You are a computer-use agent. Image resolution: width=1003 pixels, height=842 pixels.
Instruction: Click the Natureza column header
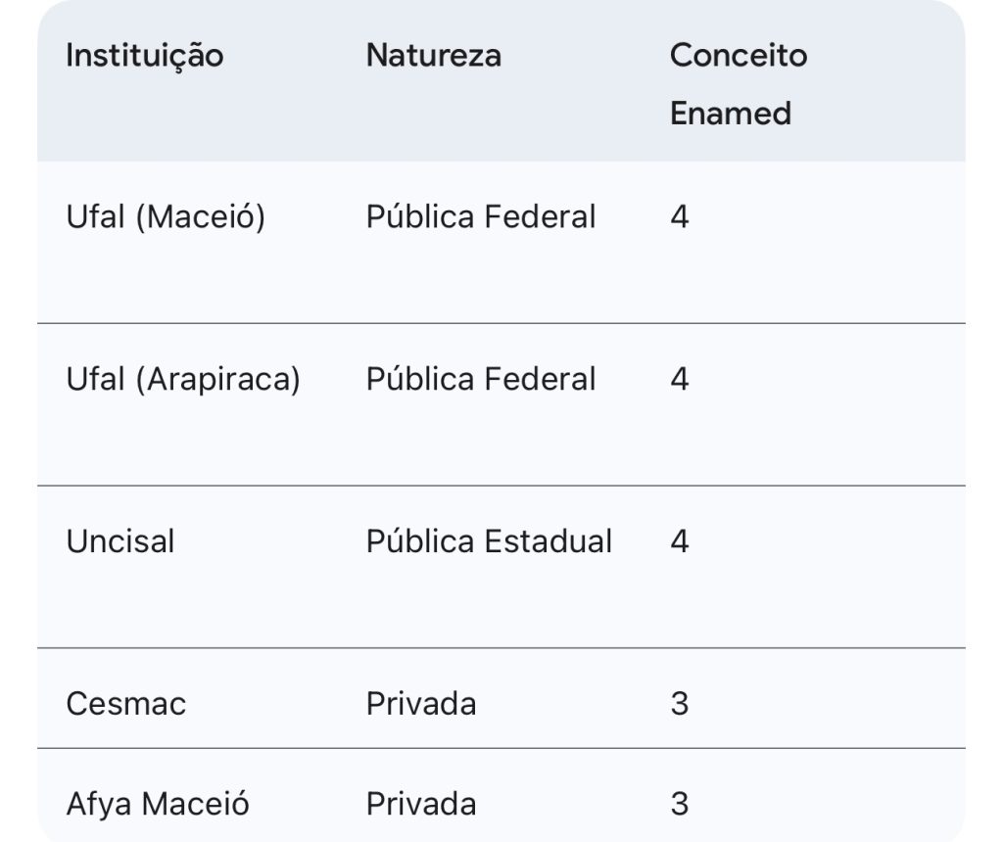(433, 55)
